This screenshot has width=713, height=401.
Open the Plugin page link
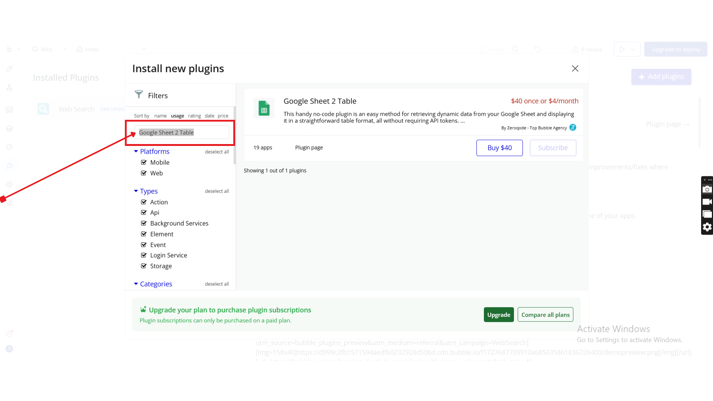pos(309,147)
